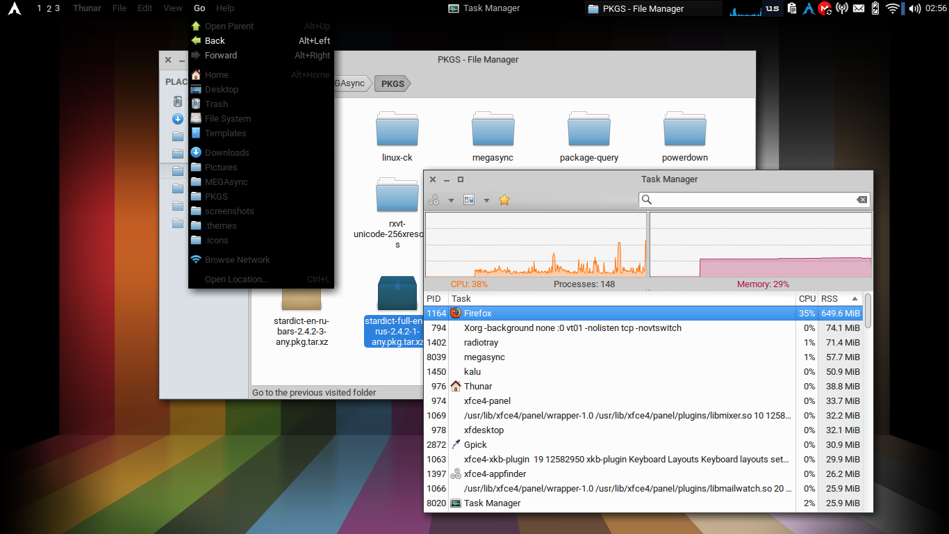The image size is (949, 534).
Task: Open dropdown arrow beside the gears icon
Action: tap(451, 200)
